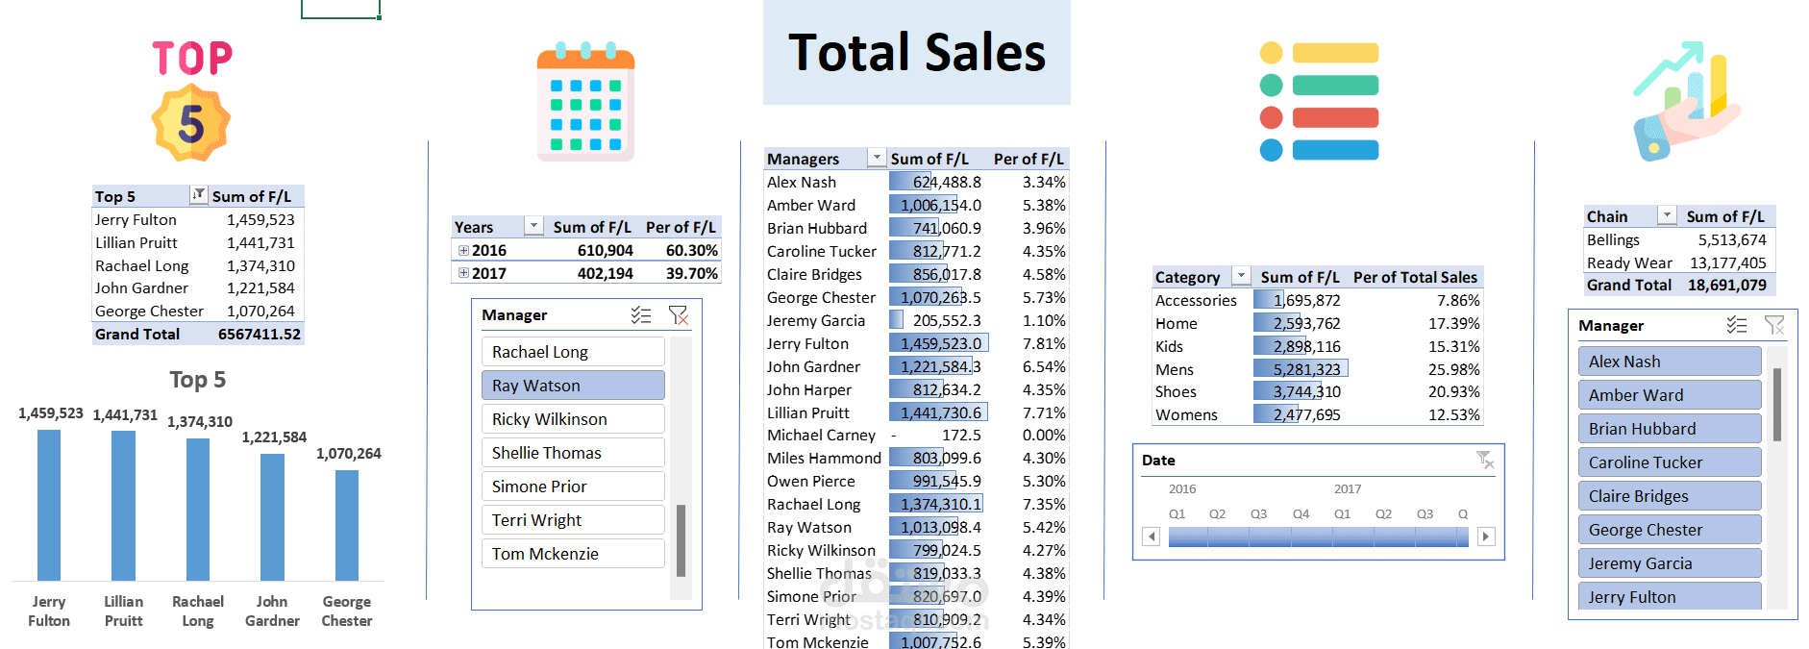The height and width of the screenshot is (649, 1809).
Task: Click Lillian Pruitt bar in chart
Action: tap(123, 506)
